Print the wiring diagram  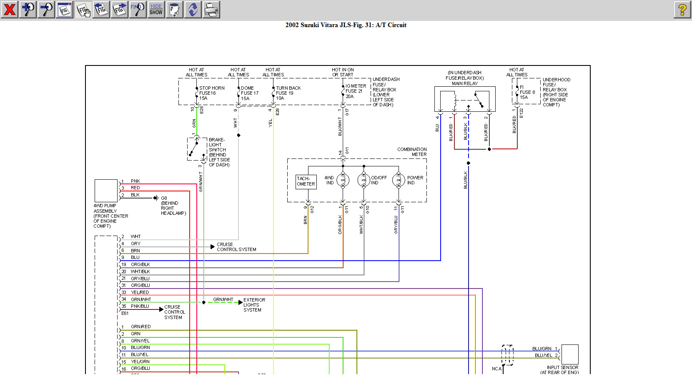point(211,9)
